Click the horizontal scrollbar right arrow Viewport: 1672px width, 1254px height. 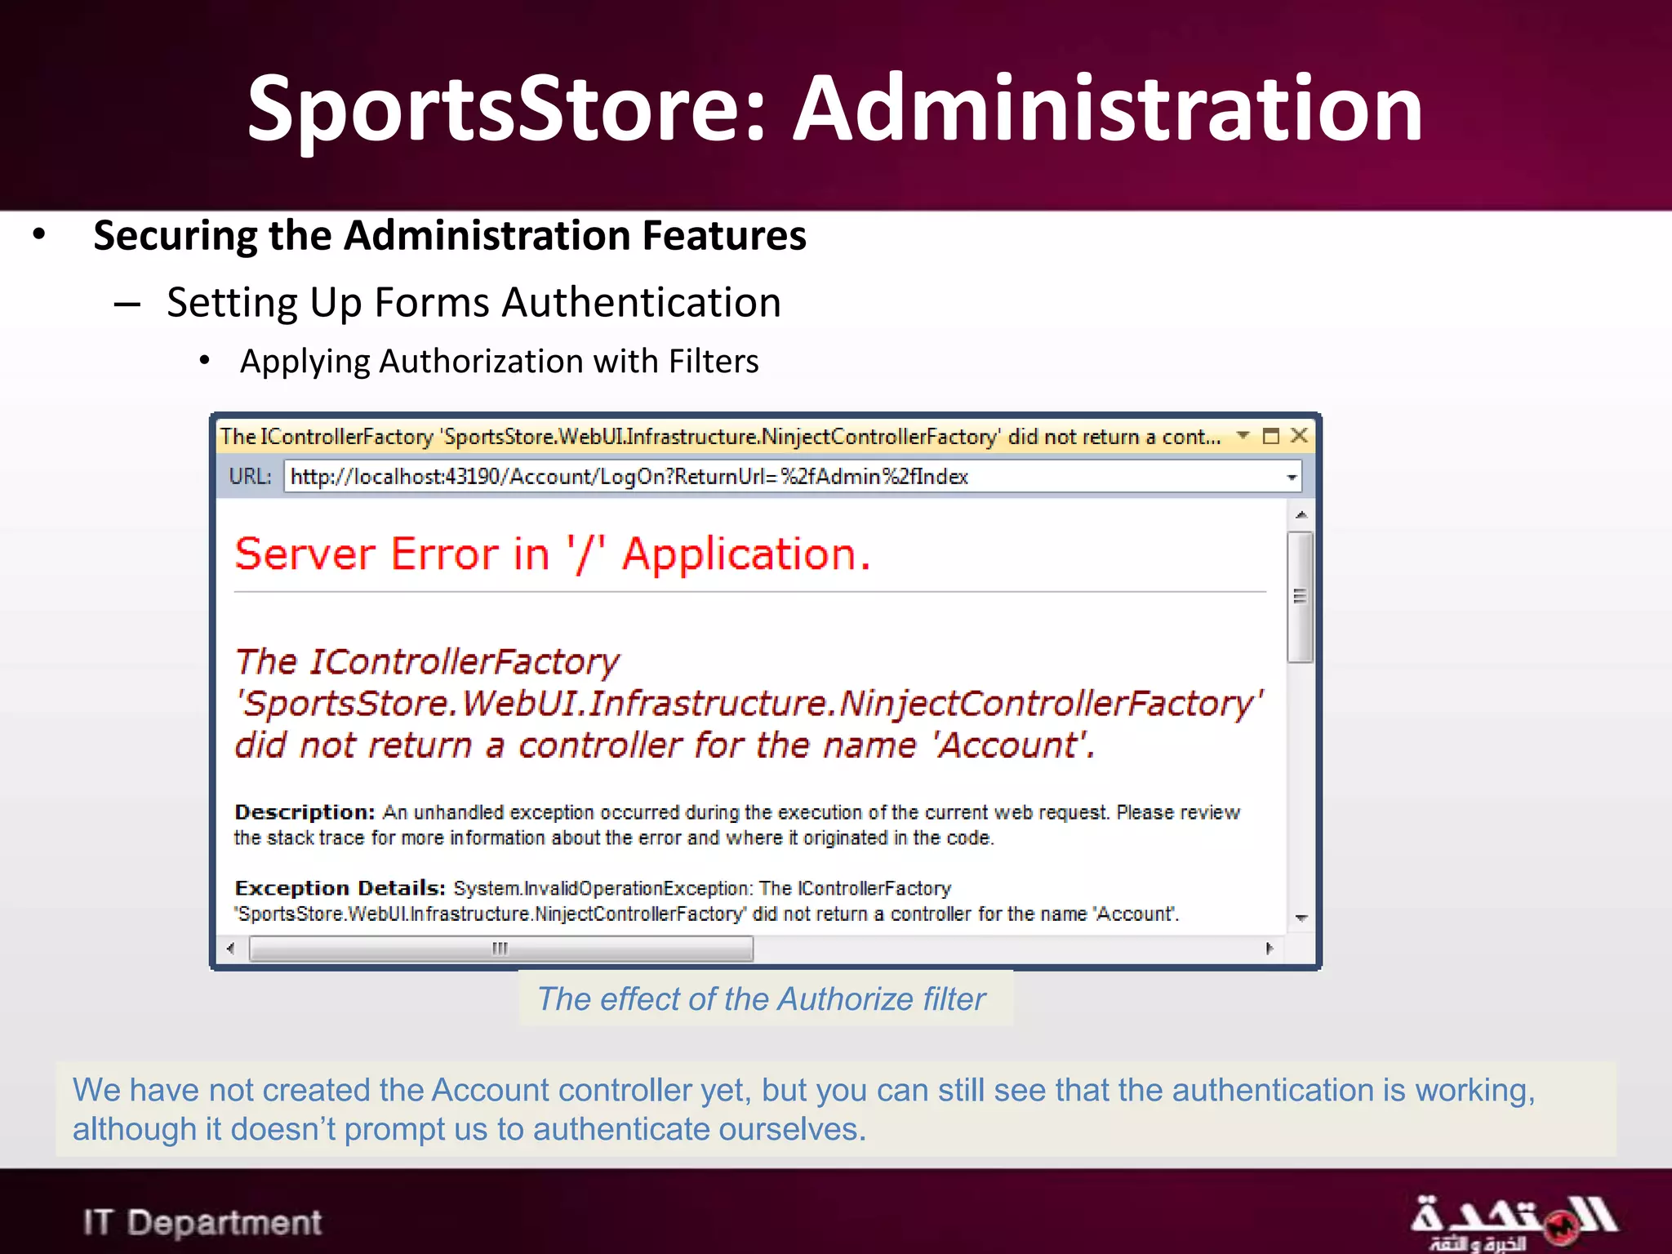[1270, 948]
